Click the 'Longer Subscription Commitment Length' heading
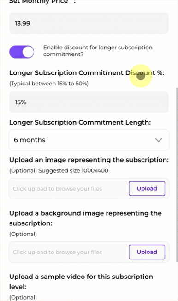The width and height of the screenshot is (178, 301). (80, 122)
